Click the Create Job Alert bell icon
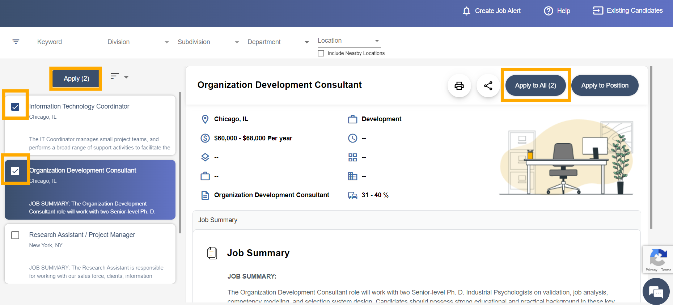This screenshot has width=673, height=305. click(x=466, y=11)
